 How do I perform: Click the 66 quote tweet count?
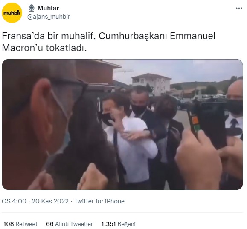[x=50, y=224]
